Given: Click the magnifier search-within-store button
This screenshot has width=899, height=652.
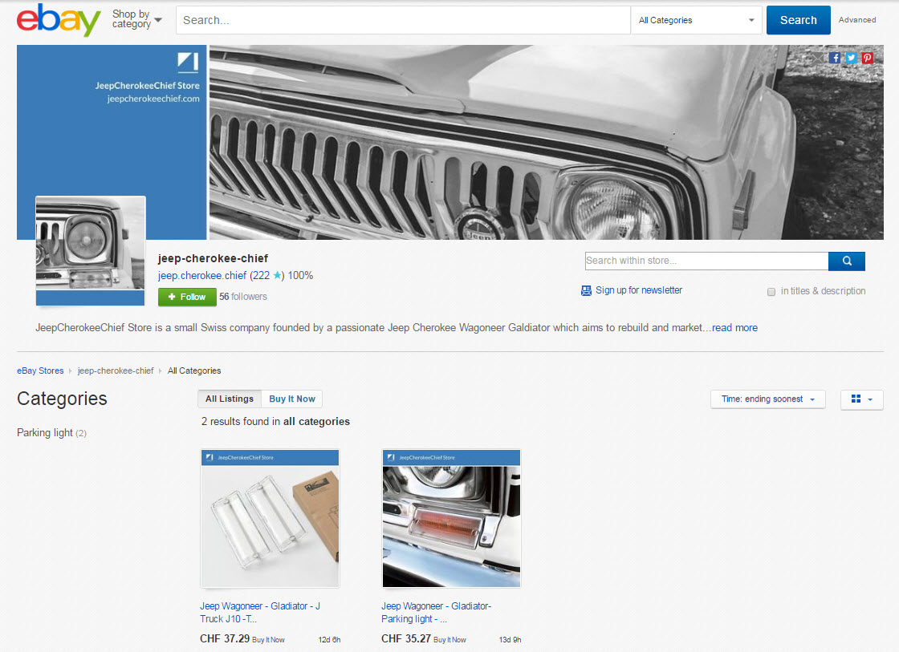Looking at the screenshot, I should click(x=847, y=261).
